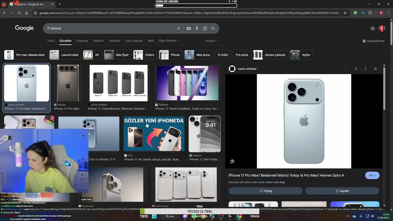Click the 17 iphone search input field
This screenshot has height=221, width=393.
pyautogui.click(x=111, y=28)
